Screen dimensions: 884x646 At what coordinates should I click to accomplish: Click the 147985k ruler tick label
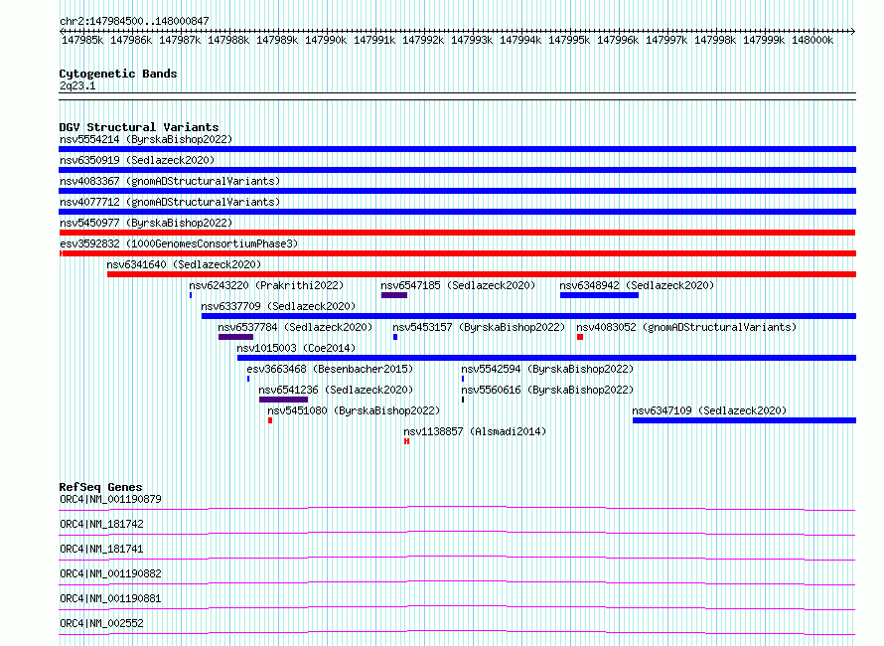[x=82, y=40]
